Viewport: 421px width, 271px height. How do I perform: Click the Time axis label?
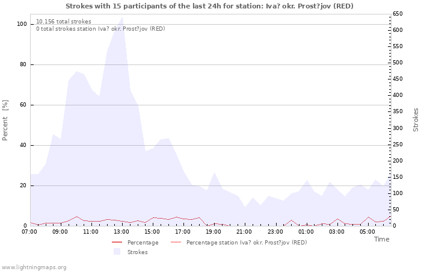[x=381, y=239]
